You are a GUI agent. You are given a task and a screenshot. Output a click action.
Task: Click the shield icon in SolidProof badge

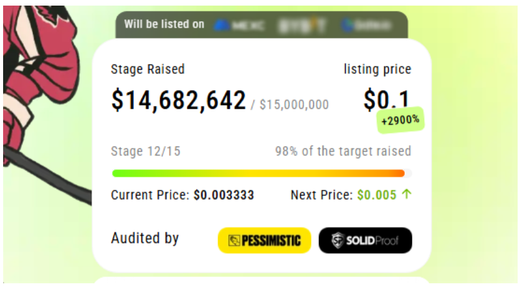coord(338,240)
